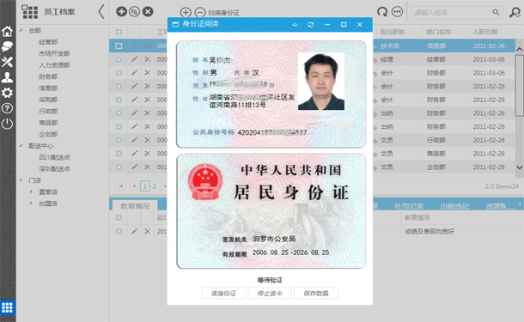This screenshot has width=524, height=322.
Task: Click the add new employee plus icon
Action: (121, 12)
